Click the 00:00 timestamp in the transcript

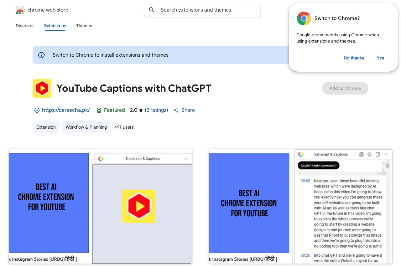tap(305, 181)
